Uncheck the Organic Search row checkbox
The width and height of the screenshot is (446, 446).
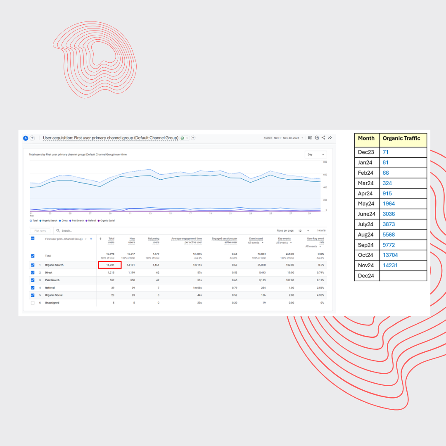pyautogui.click(x=33, y=265)
